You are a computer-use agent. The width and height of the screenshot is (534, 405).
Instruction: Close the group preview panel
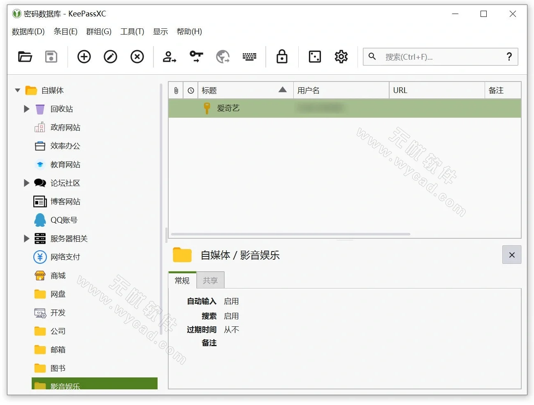[x=511, y=255]
